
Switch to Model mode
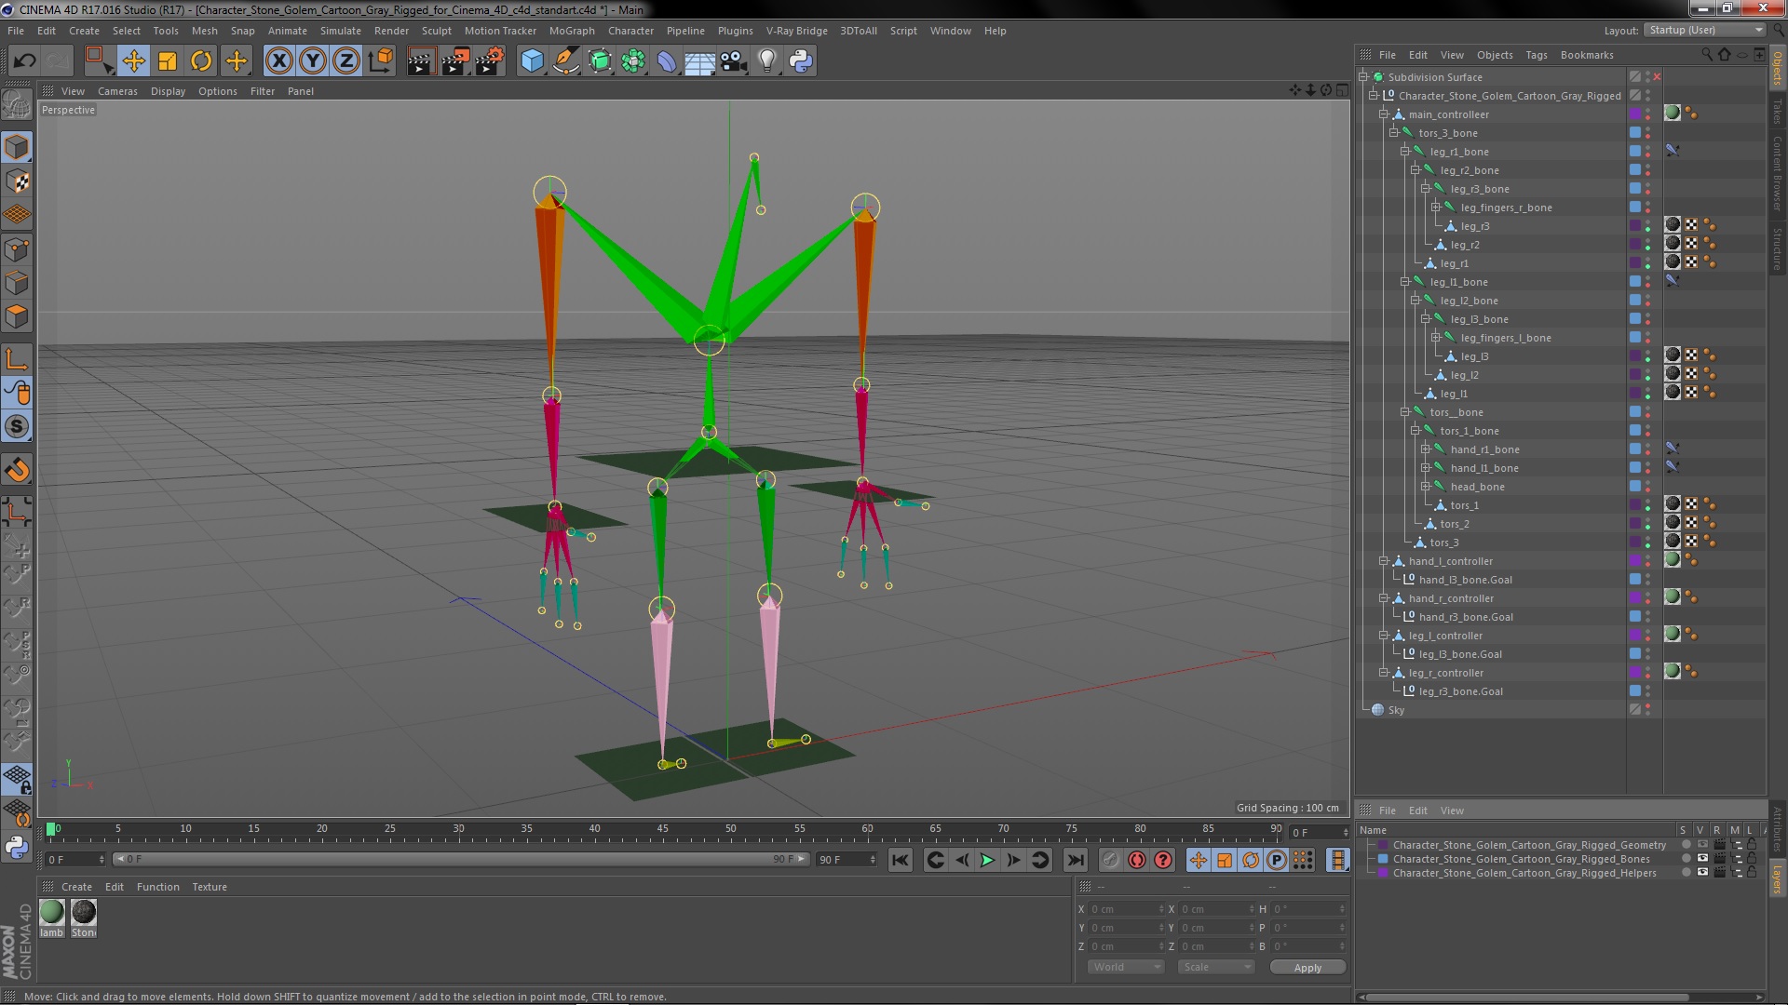point(17,147)
